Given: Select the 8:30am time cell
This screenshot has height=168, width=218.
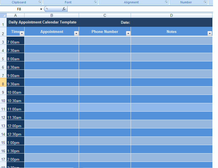Looking at the screenshot, I should click(x=16, y=66).
